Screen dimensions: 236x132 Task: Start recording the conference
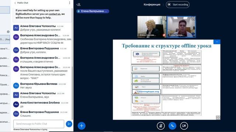[178, 4]
